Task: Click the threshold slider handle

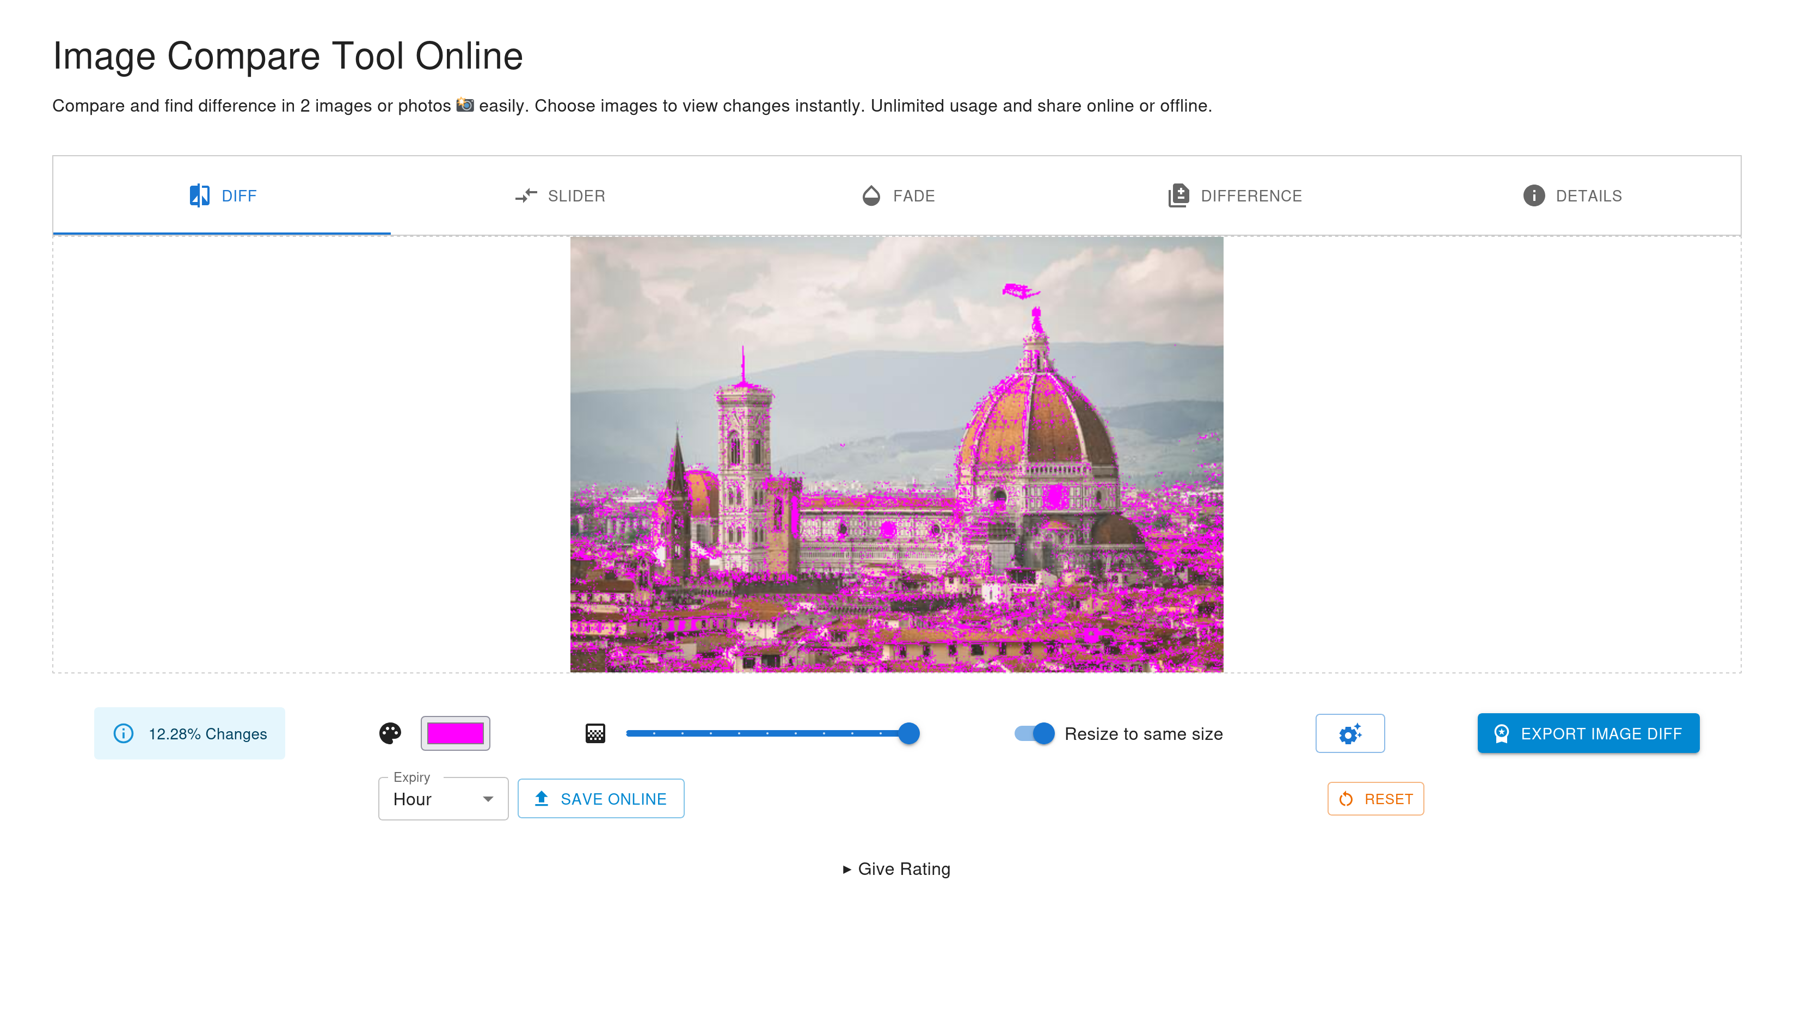Action: (909, 733)
